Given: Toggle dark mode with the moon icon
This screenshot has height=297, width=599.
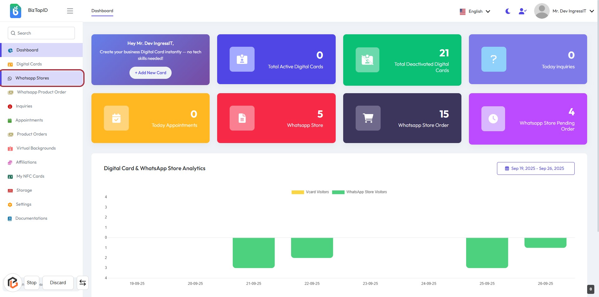Looking at the screenshot, I should click(x=508, y=11).
